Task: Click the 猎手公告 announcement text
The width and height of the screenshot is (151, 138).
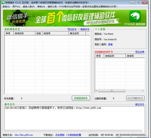Action: coord(82,7)
